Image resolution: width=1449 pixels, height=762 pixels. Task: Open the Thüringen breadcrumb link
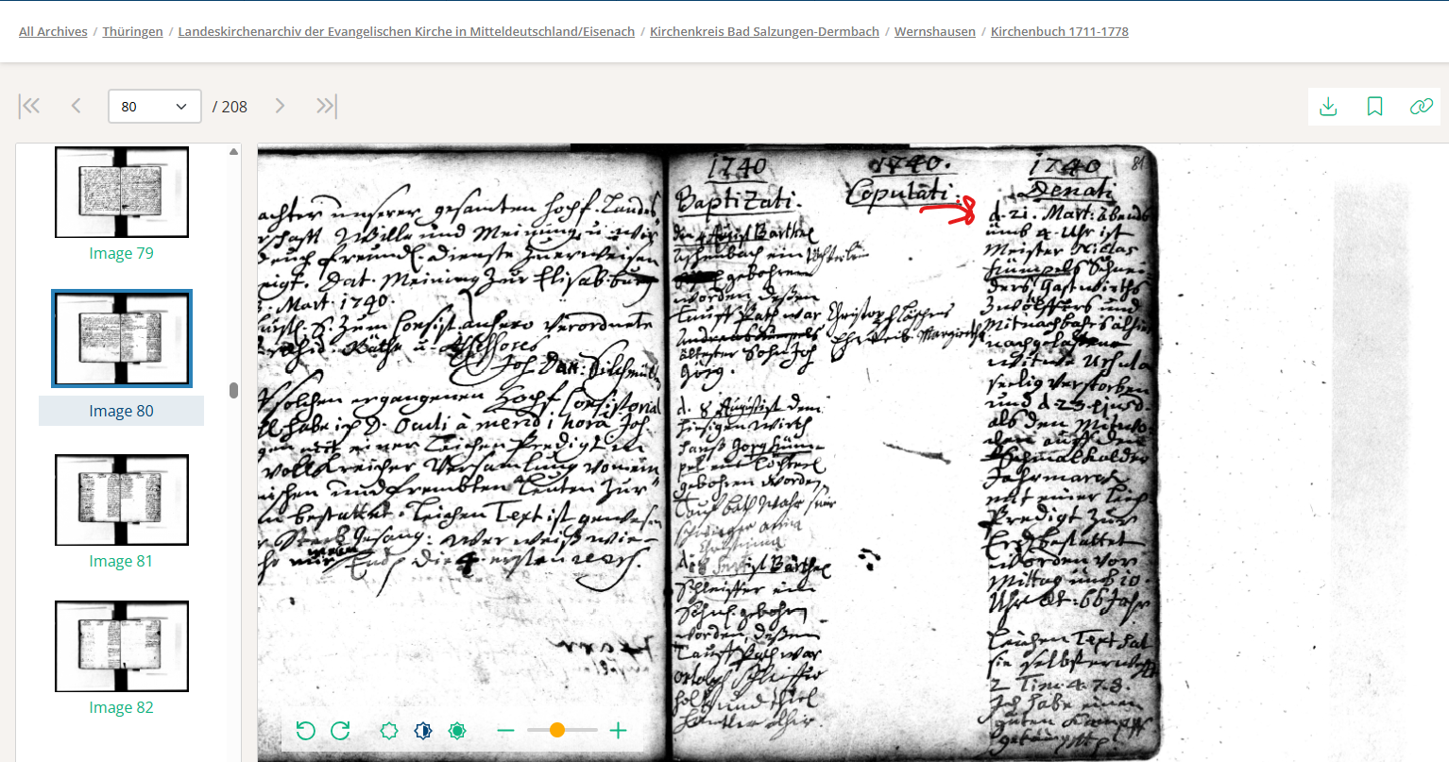click(x=133, y=31)
